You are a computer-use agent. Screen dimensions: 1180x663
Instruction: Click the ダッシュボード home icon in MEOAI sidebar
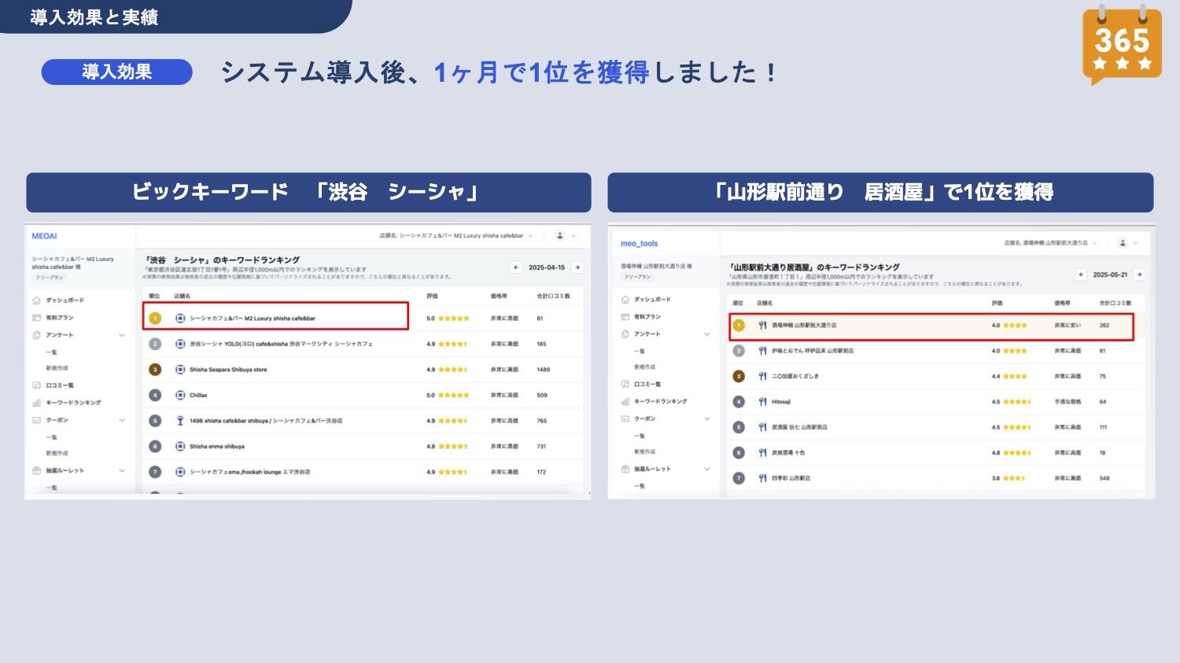click(x=37, y=300)
